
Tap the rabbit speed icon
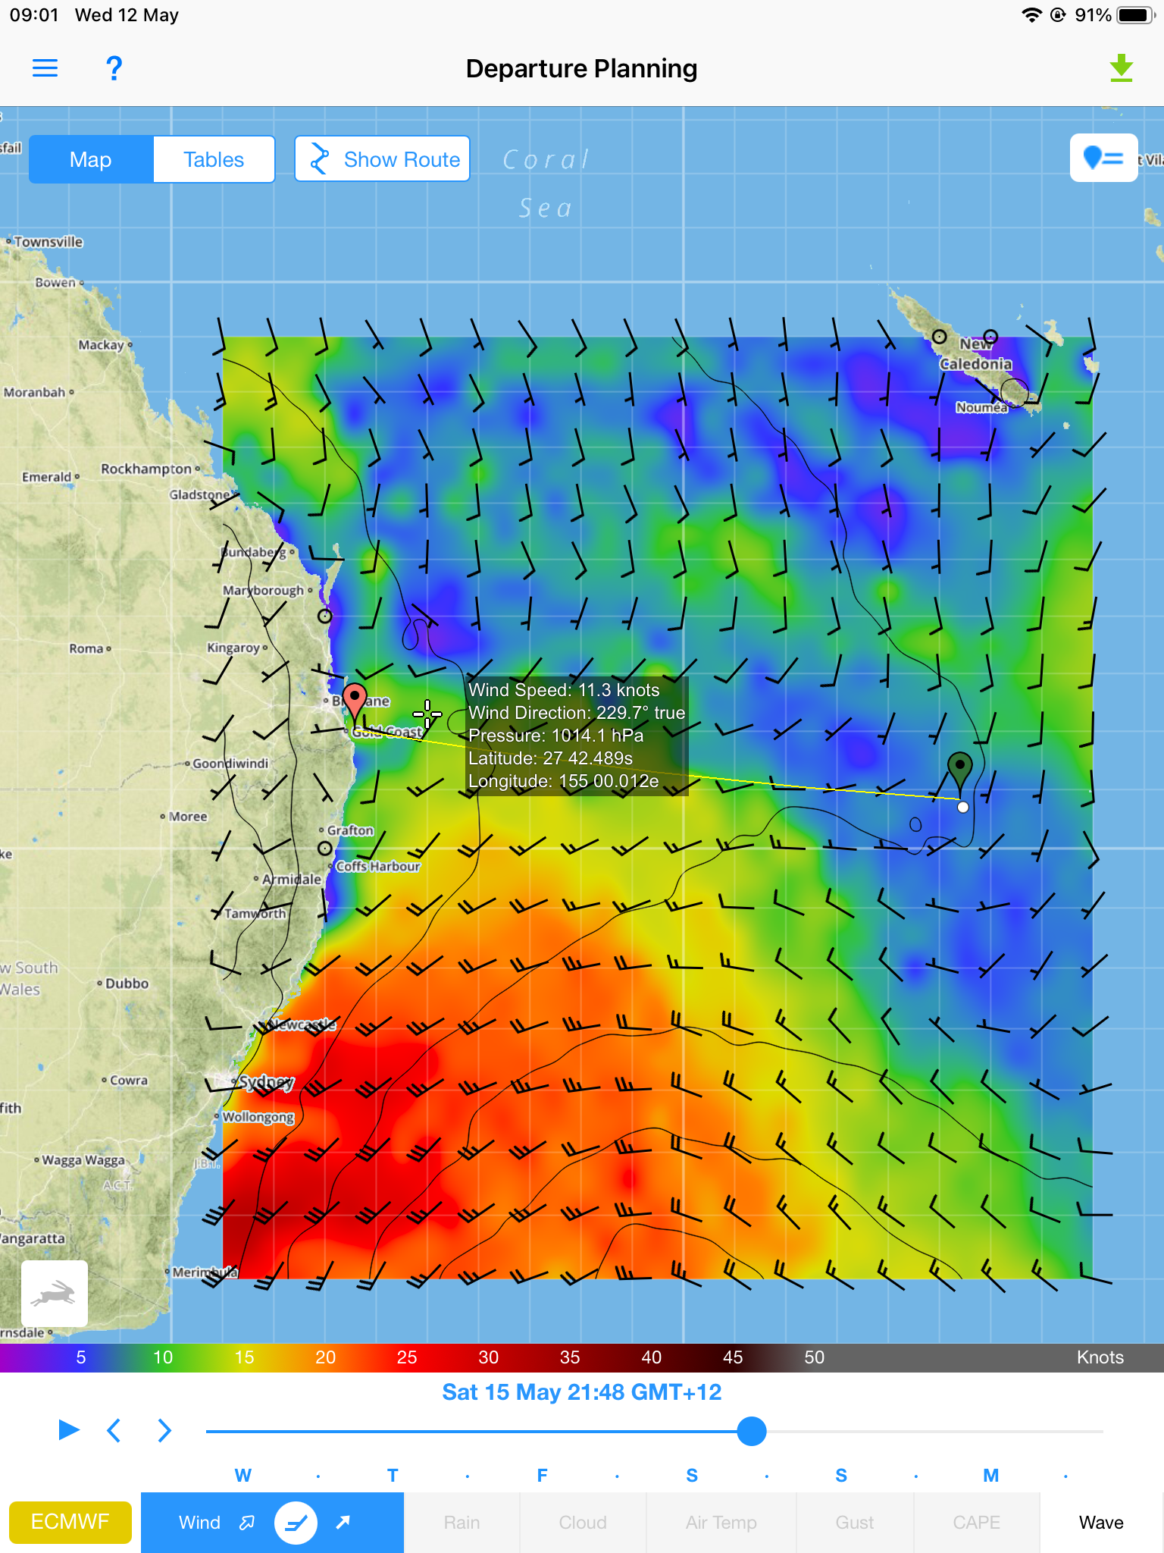coord(55,1294)
